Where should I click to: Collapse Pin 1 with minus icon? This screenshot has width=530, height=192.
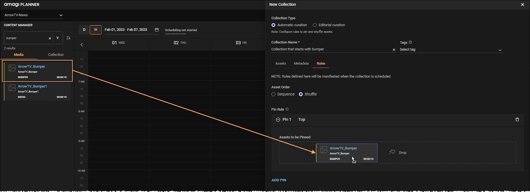pos(278,119)
